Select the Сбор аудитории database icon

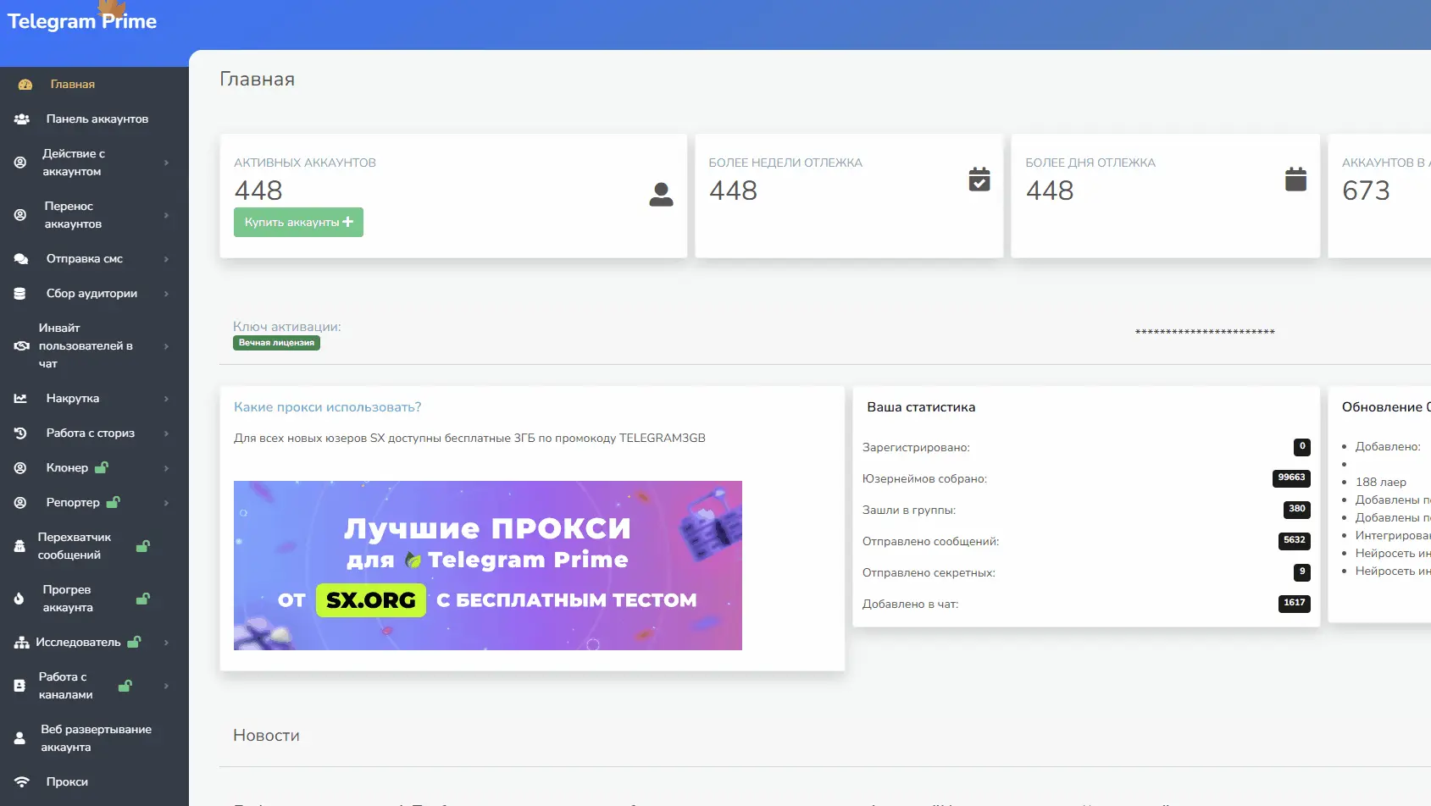pos(19,293)
